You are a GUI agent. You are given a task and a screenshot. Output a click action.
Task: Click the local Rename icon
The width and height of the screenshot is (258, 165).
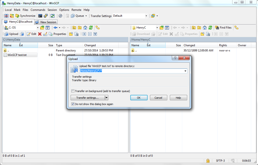point(45,34)
